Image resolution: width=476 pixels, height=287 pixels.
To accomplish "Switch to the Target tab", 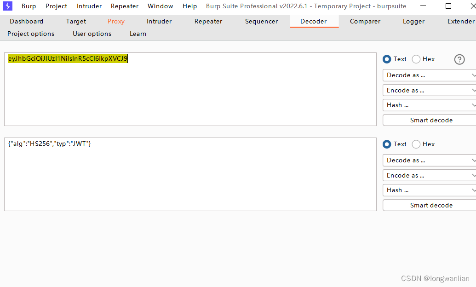I will tap(75, 21).
